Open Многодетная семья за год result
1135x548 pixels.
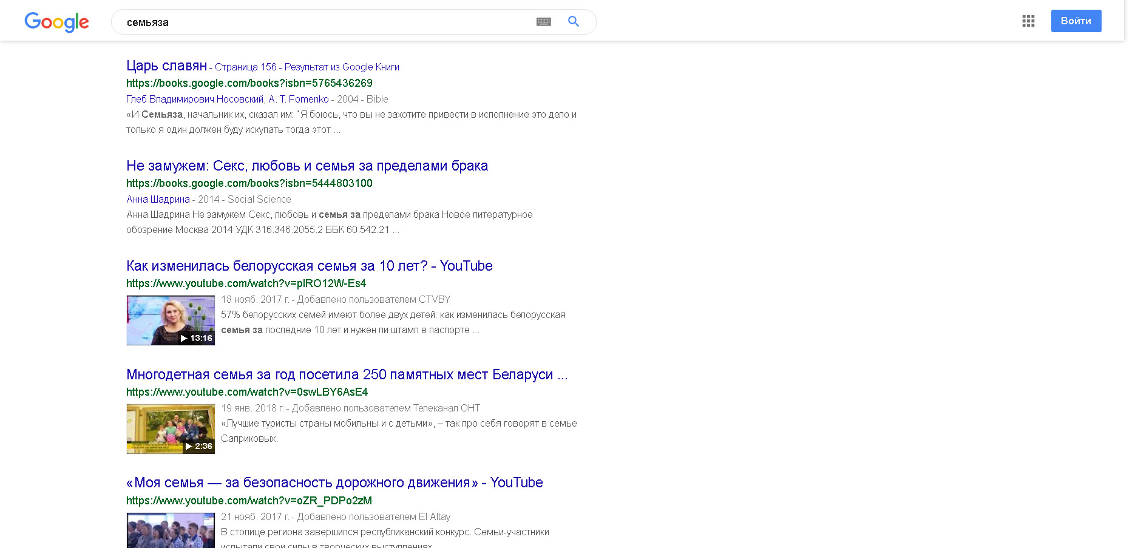point(347,374)
